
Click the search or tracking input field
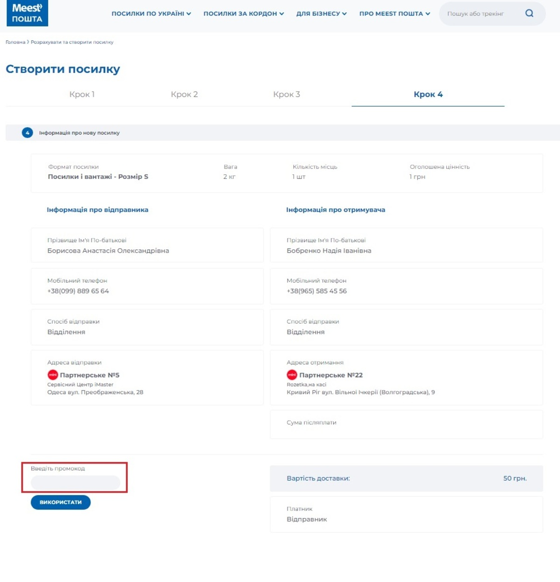pyautogui.click(x=481, y=14)
